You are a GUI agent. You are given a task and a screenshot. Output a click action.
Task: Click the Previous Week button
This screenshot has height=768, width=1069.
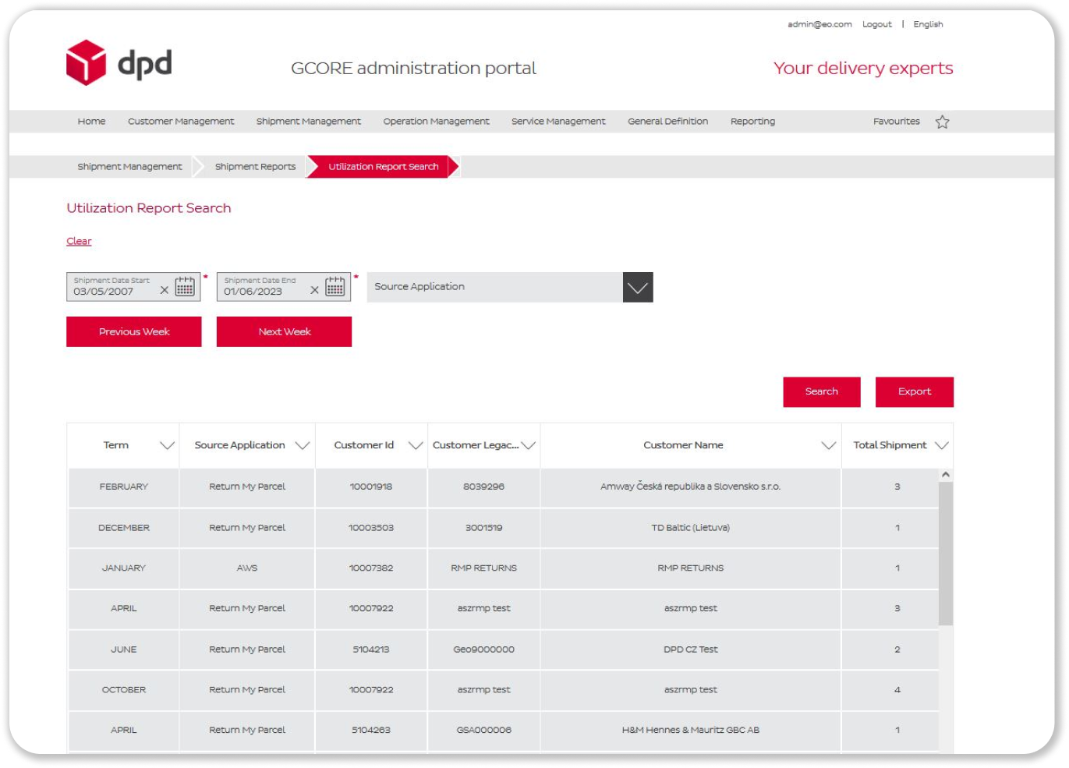point(133,331)
